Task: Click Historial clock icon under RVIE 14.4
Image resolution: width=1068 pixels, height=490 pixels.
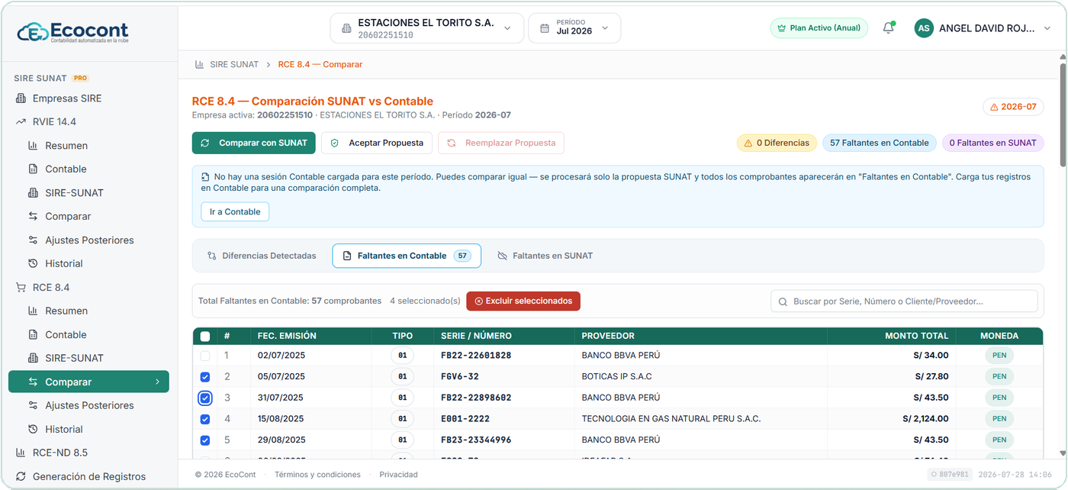Action: [x=33, y=263]
